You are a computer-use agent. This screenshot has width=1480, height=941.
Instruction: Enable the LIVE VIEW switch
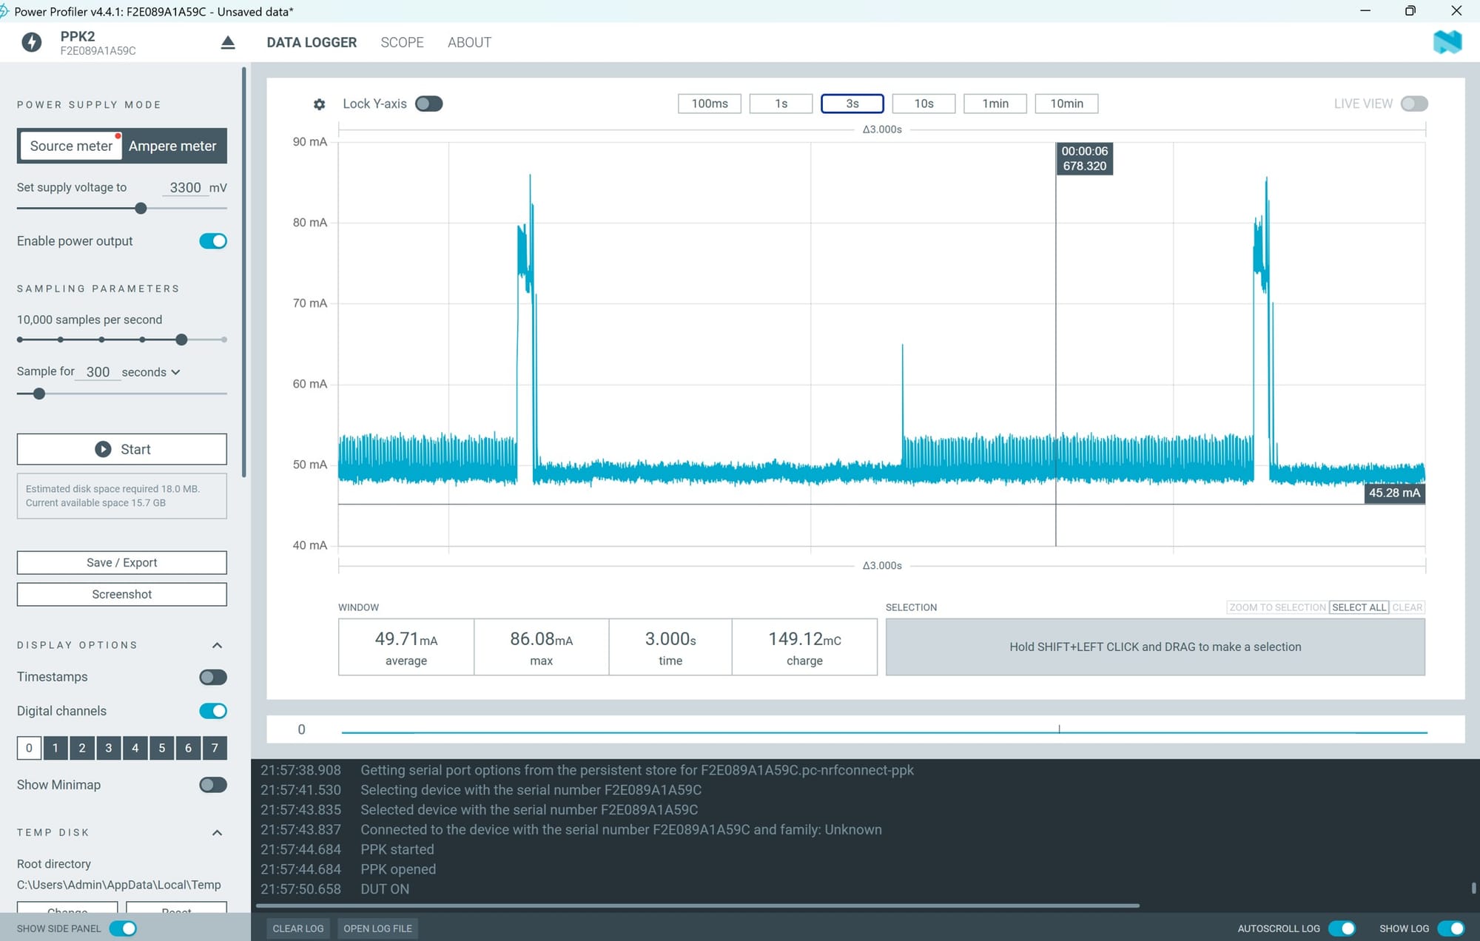[x=1414, y=104]
